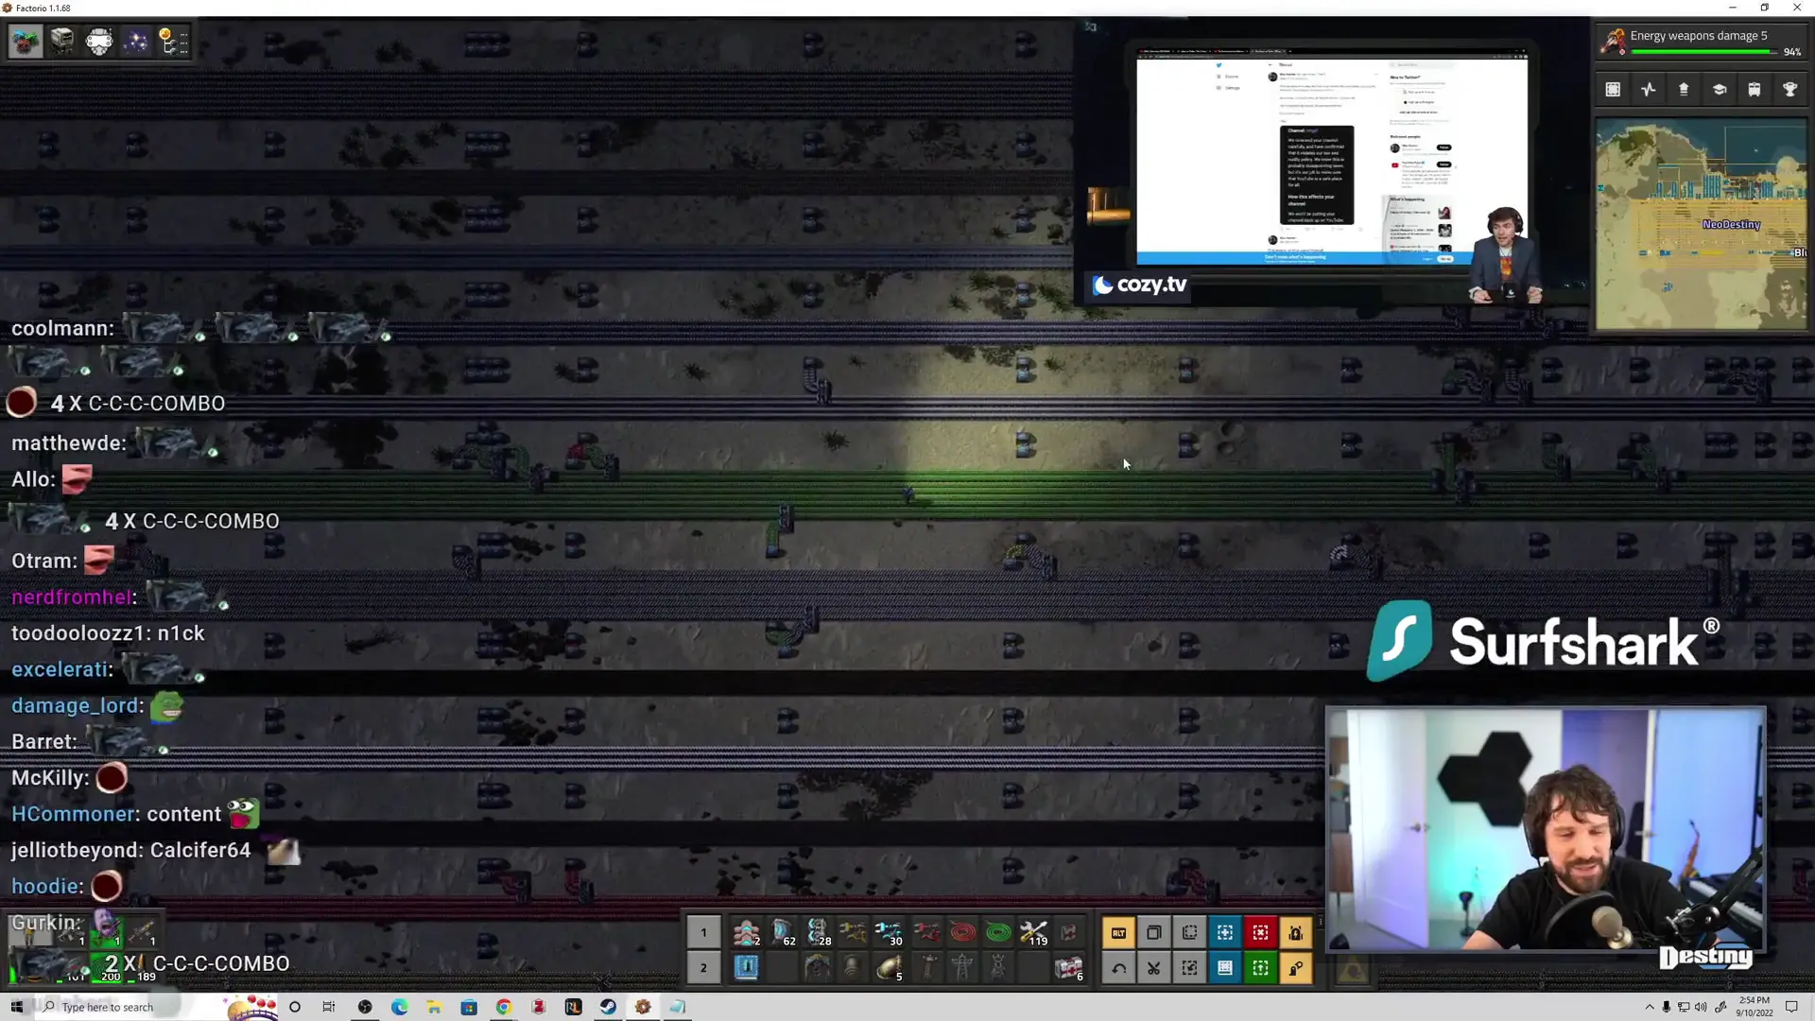Switch to quickbar row 1 selector
Viewport: 1815px width, 1021px height.
[x=703, y=933]
